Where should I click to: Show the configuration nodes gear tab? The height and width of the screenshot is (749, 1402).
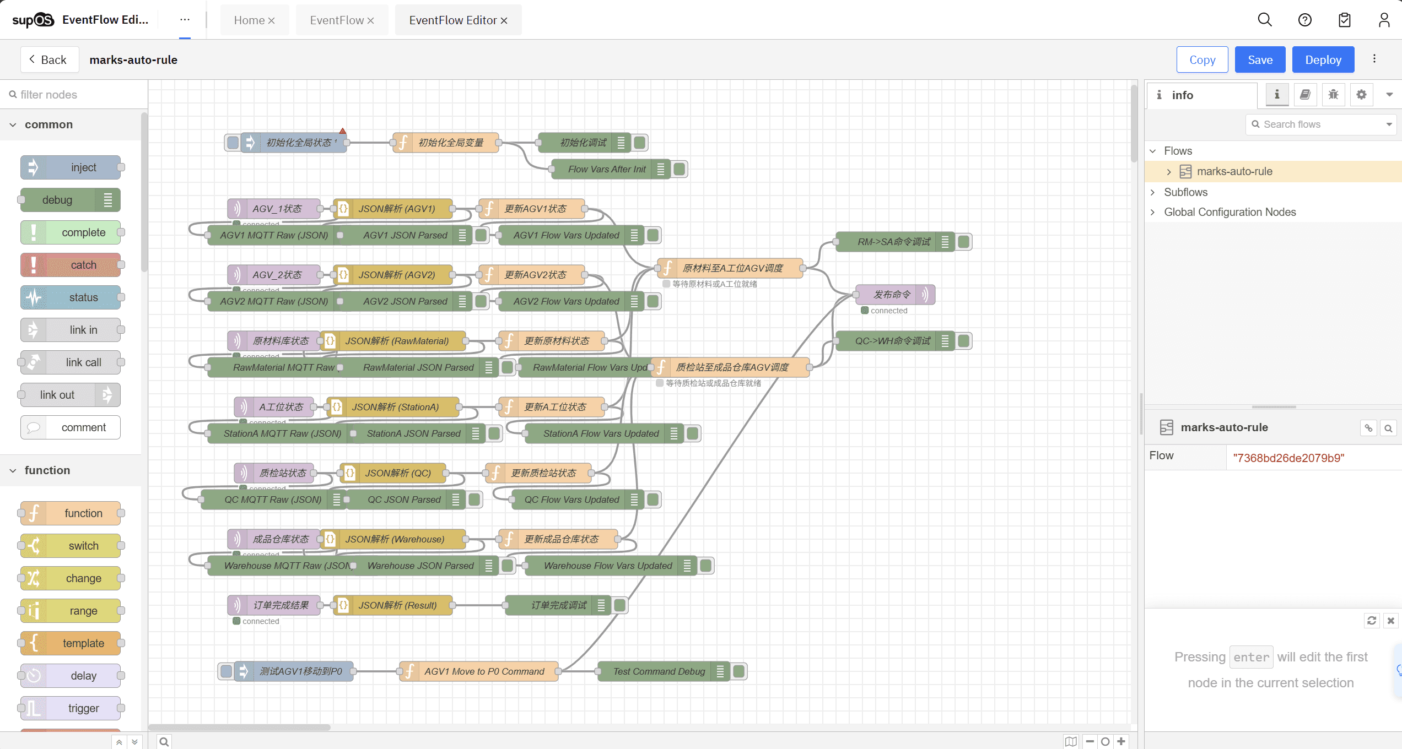(x=1361, y=95)
